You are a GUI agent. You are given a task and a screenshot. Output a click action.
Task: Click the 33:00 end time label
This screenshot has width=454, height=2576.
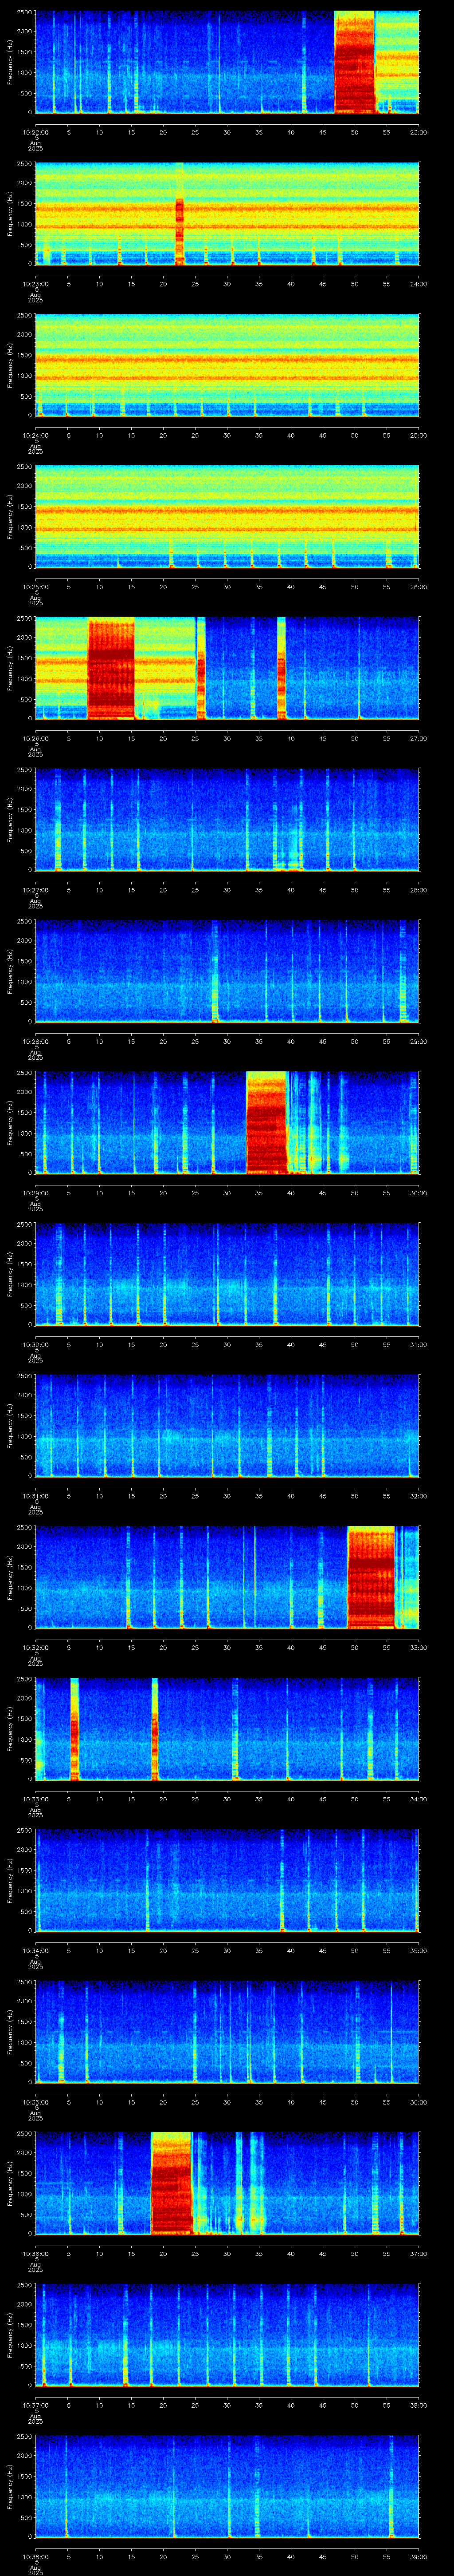click(x=418, y=1647)
